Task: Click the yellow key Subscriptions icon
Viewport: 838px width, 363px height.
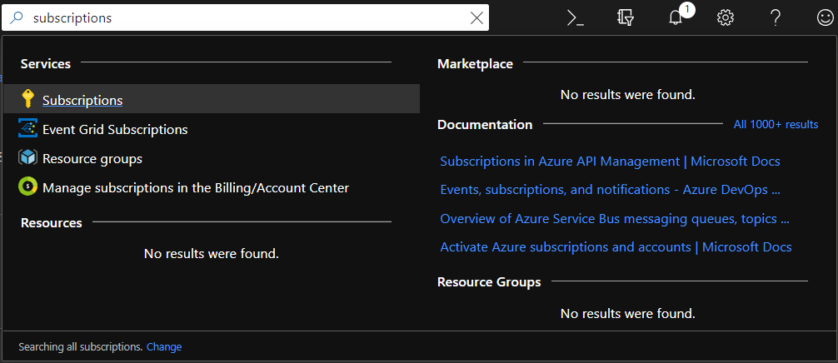Action: click(x=28, y=100)
